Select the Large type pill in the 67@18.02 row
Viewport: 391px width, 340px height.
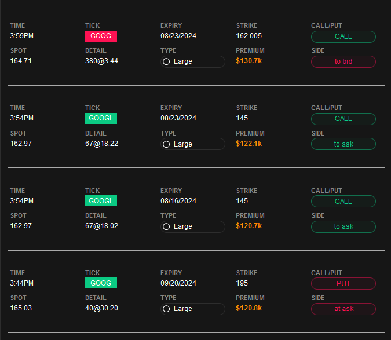[193, 226]
